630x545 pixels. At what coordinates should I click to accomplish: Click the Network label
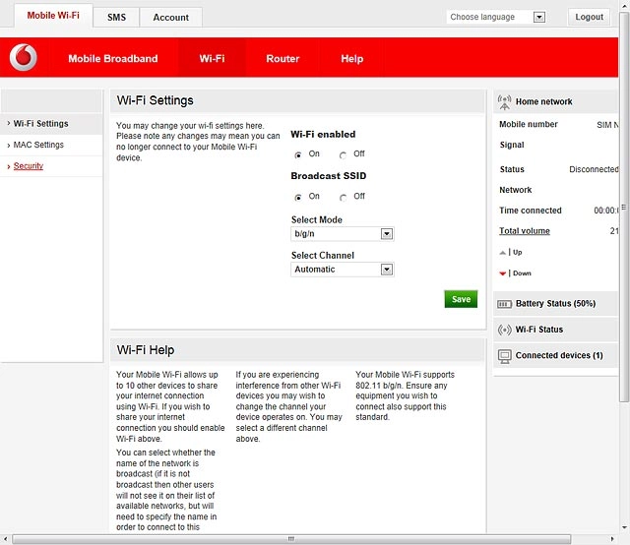tap(516, 190)
